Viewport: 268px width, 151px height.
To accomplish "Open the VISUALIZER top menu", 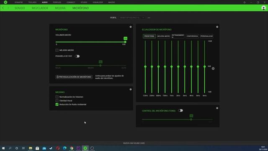I will [x=98, y=3].
